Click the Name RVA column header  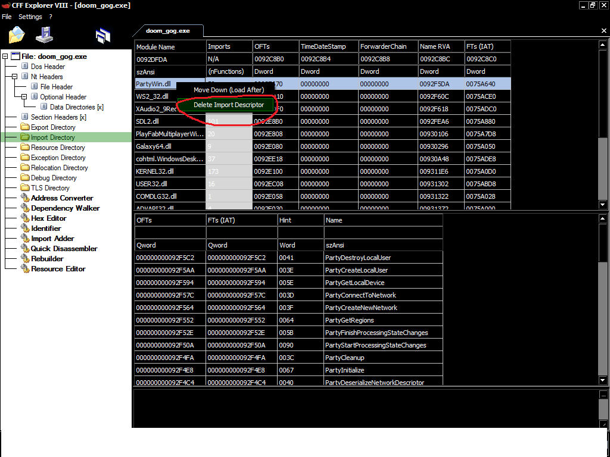[441, 46]
